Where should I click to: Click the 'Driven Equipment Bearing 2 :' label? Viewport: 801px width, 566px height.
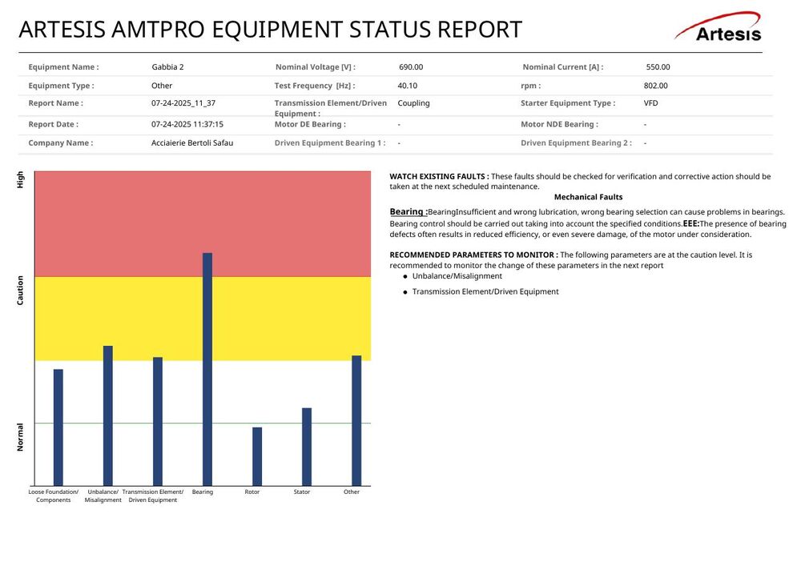576,143
